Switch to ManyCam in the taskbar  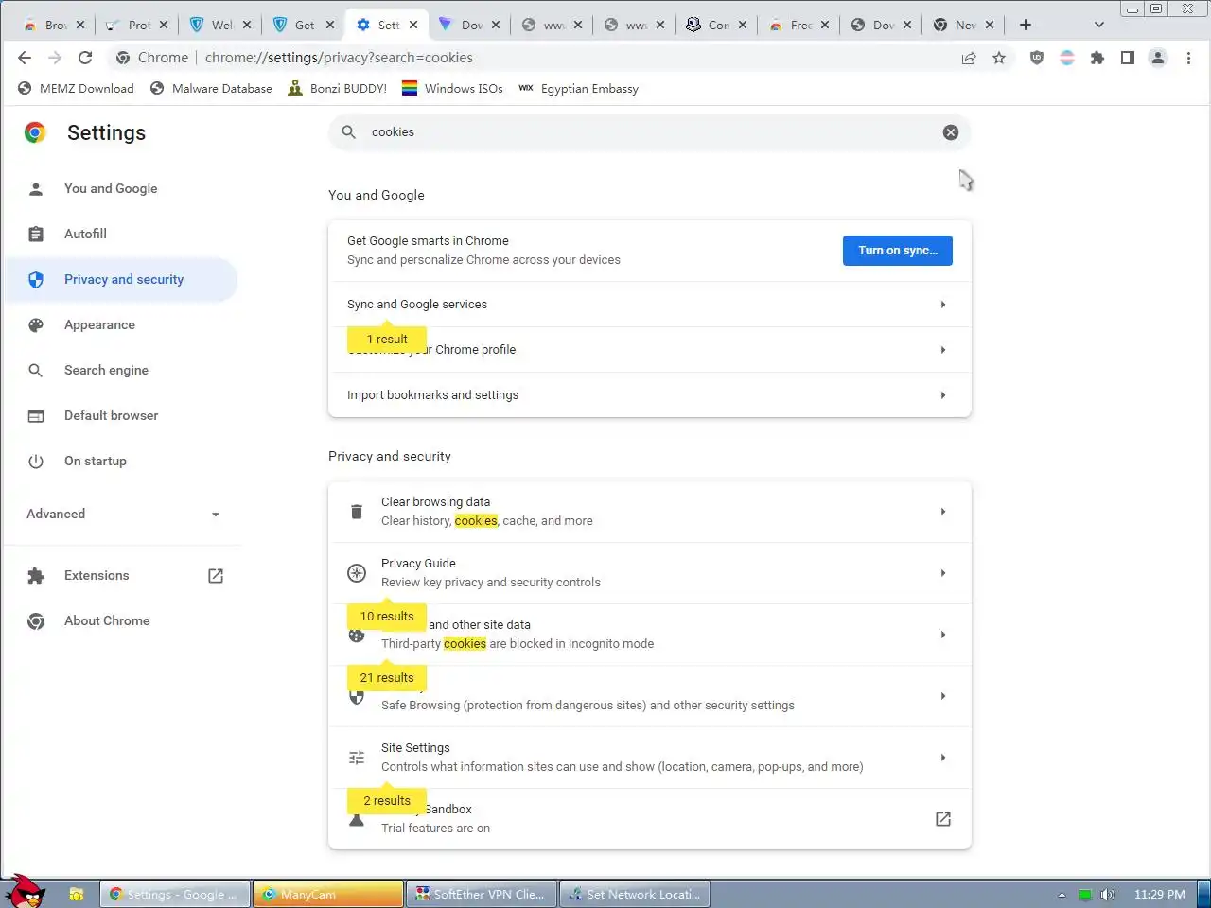point(328,895)
